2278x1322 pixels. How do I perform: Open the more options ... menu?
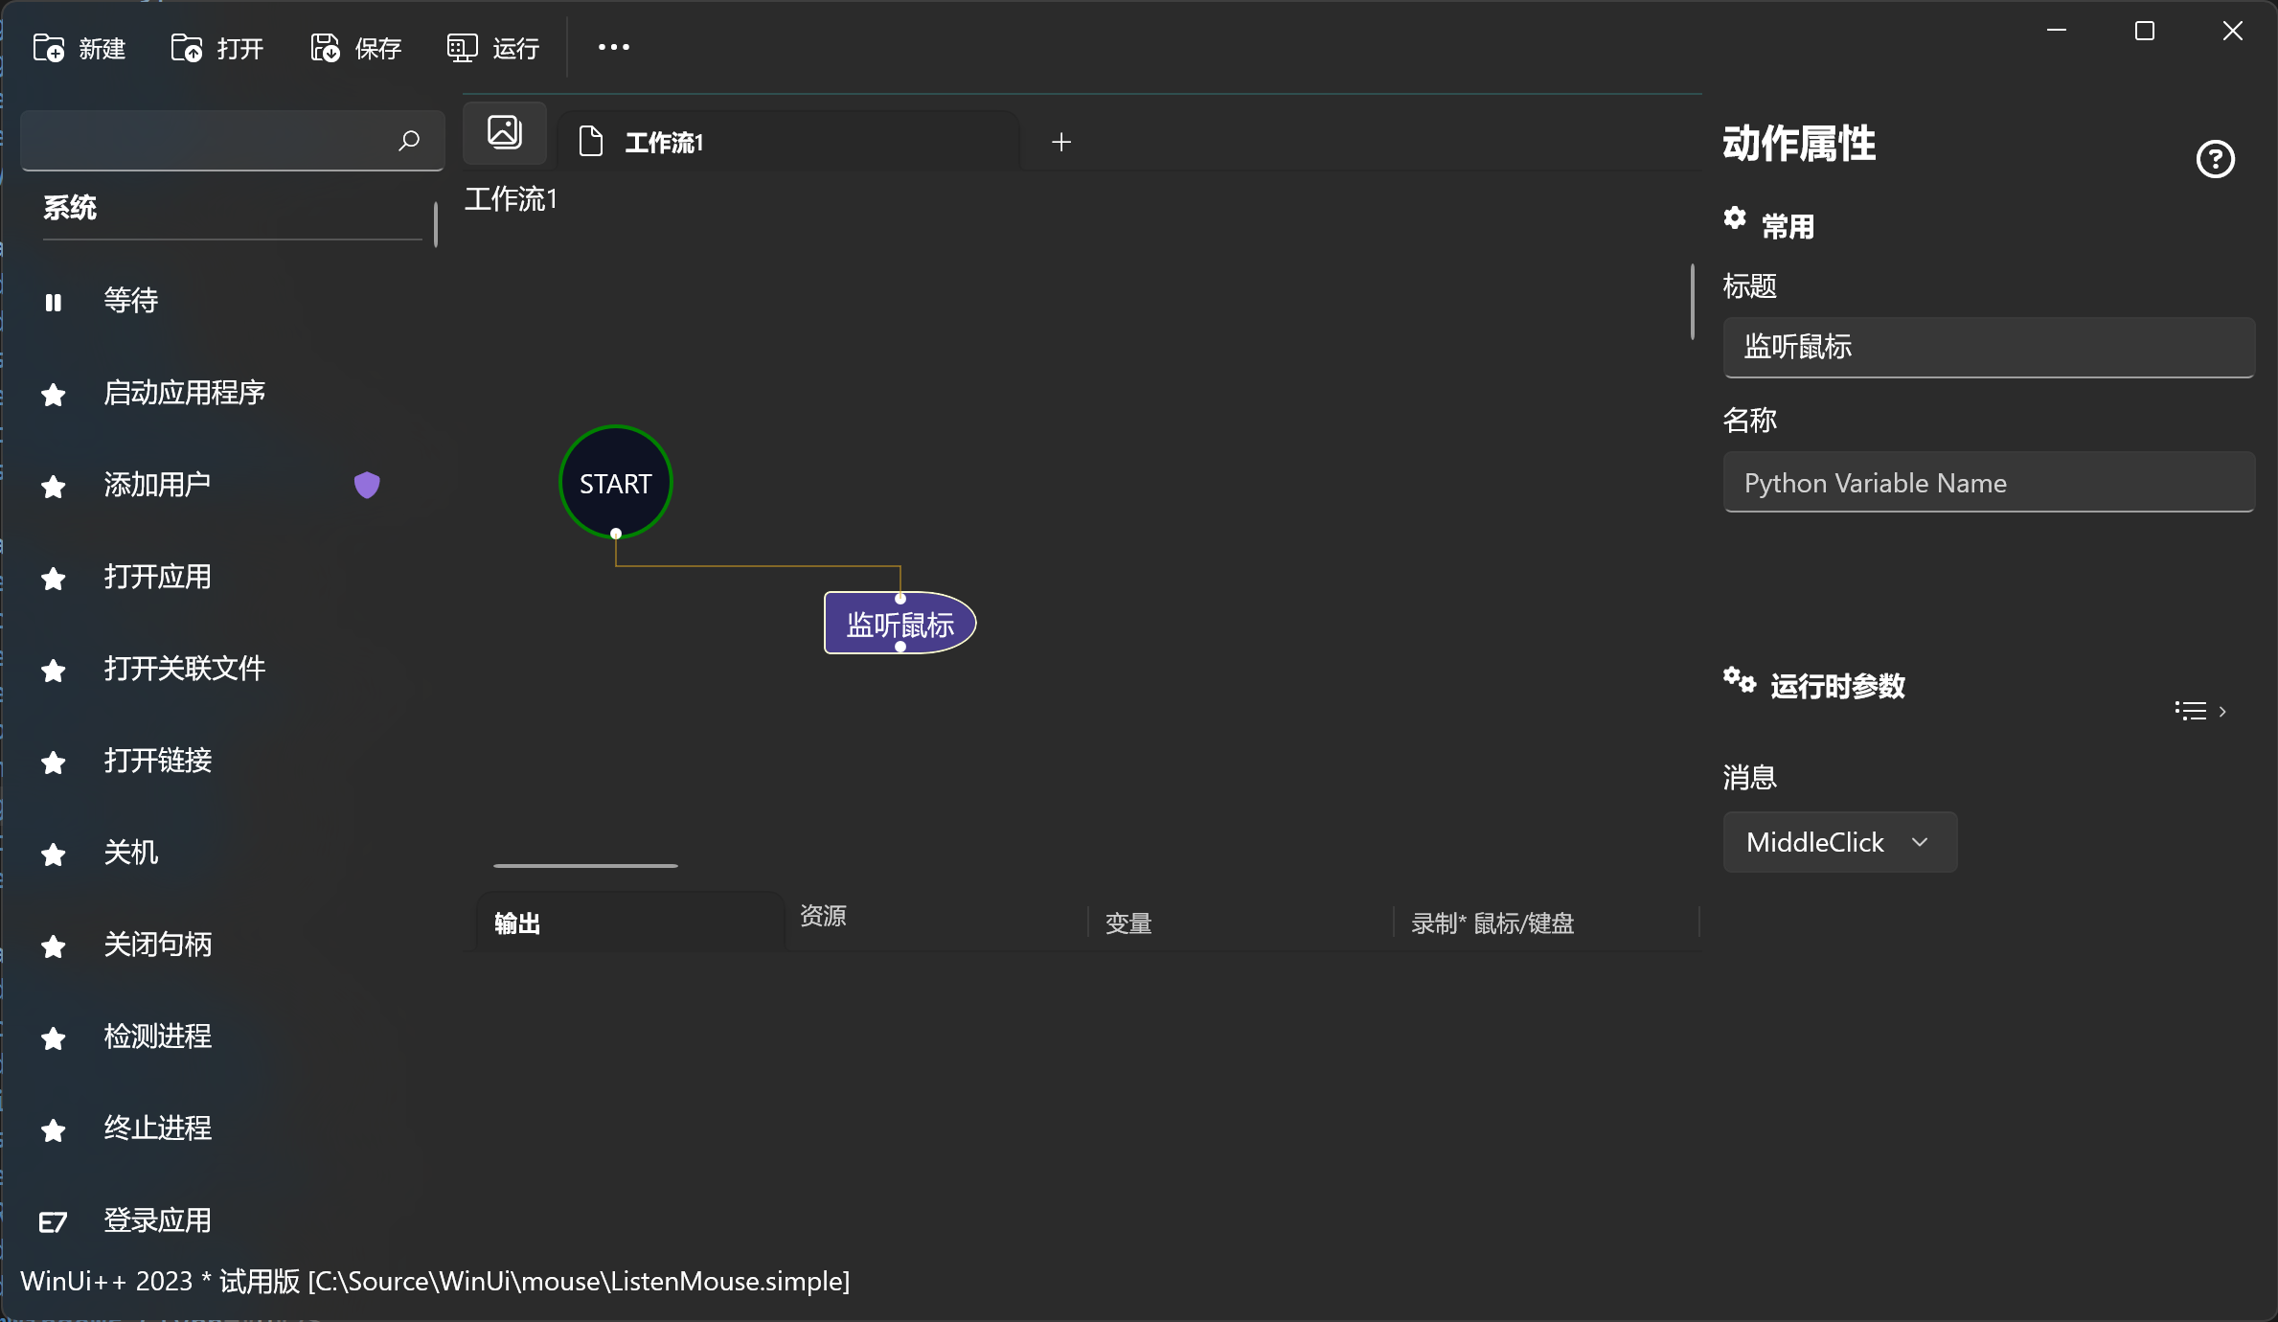coord(612,47)
